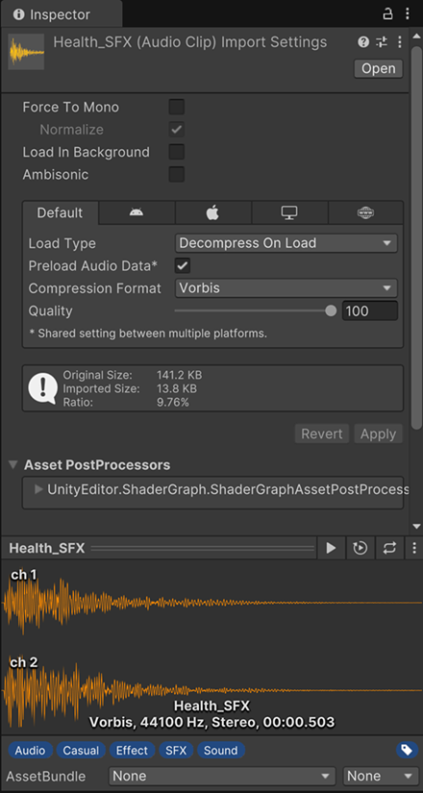
Task: Uncheck Preload Audio Data
Action: 183,265
